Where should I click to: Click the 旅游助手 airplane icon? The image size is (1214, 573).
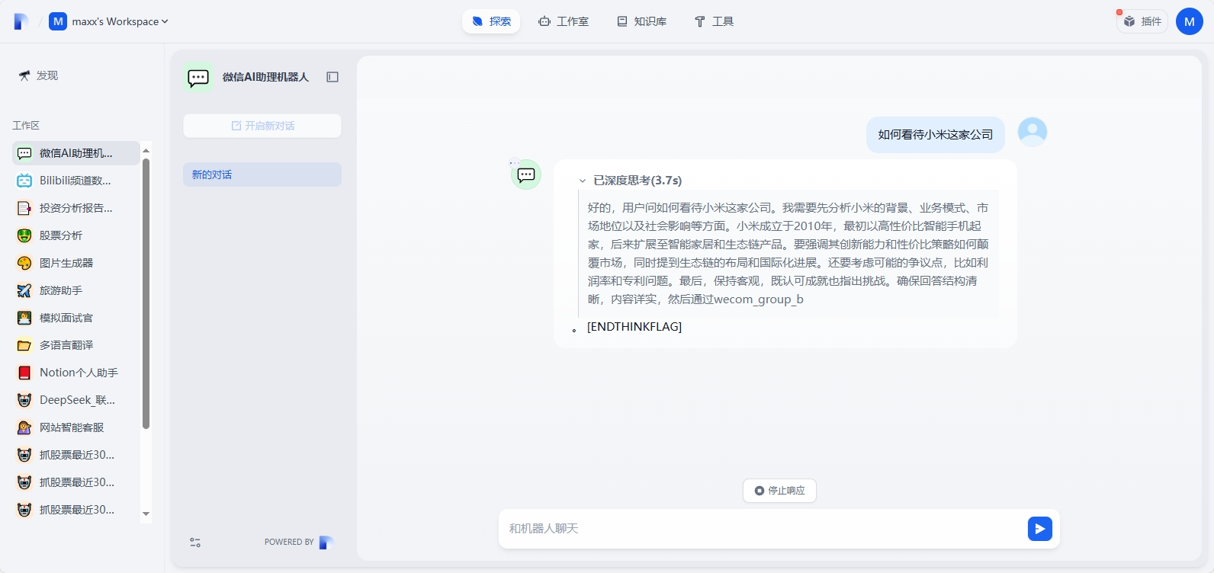pyautogui.click(x=24, y=290)
